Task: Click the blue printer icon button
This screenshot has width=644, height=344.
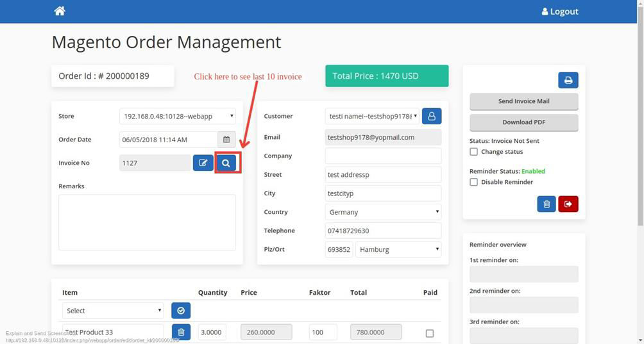Action: tap(568, 80)
